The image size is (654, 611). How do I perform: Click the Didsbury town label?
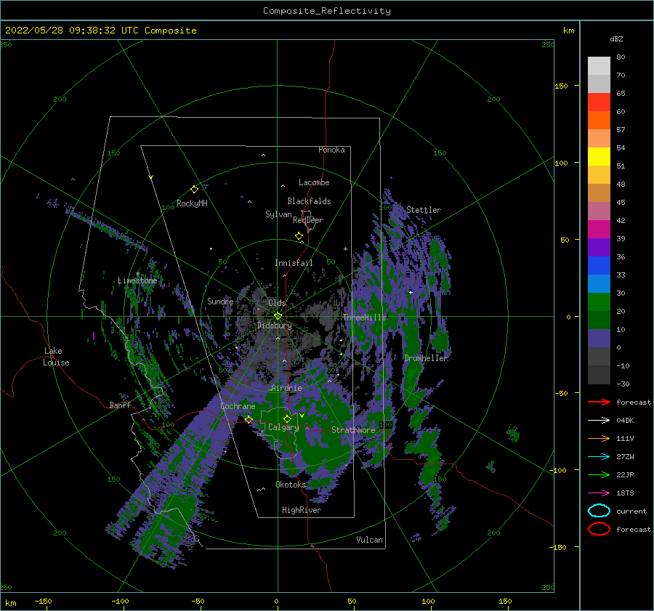coord(275,325)
